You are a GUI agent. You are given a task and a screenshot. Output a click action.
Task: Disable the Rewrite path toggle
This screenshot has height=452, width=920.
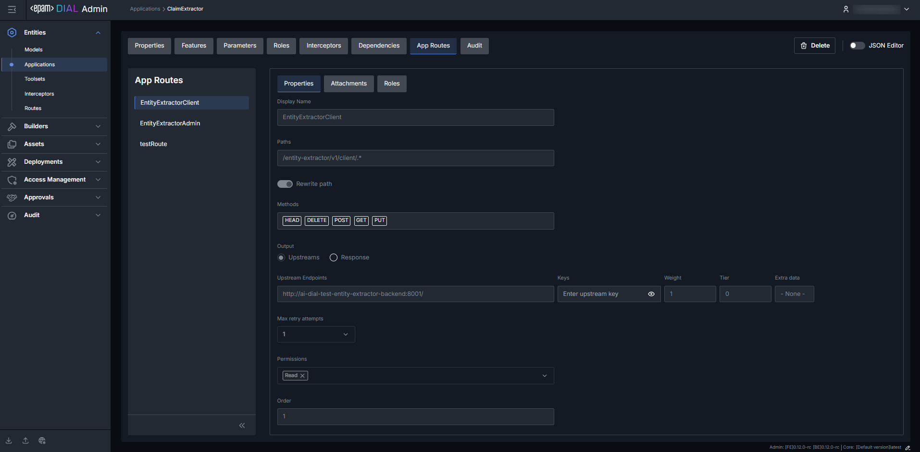[285, 184]
